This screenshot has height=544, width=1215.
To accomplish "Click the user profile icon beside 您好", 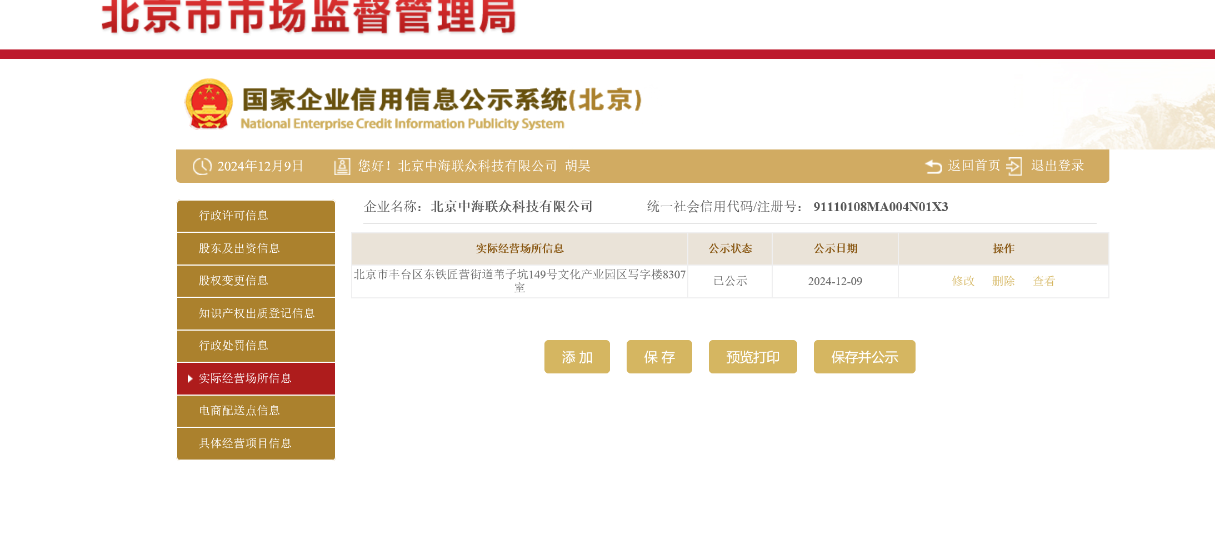I will click(342, 166).
